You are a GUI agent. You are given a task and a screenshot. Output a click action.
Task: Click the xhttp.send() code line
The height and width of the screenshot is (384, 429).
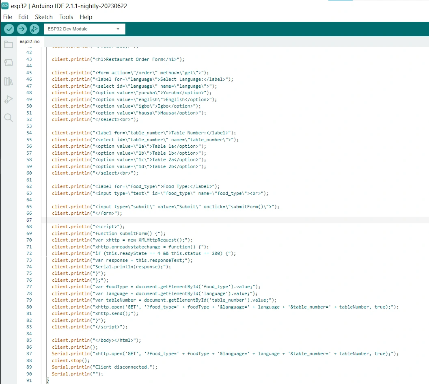point(95,314)
